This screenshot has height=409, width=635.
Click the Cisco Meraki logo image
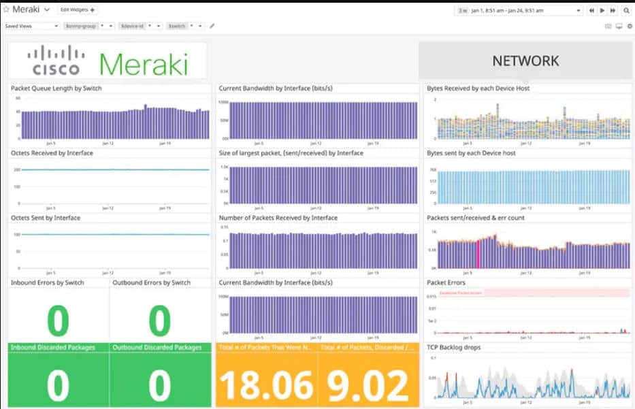click(108, 61)
